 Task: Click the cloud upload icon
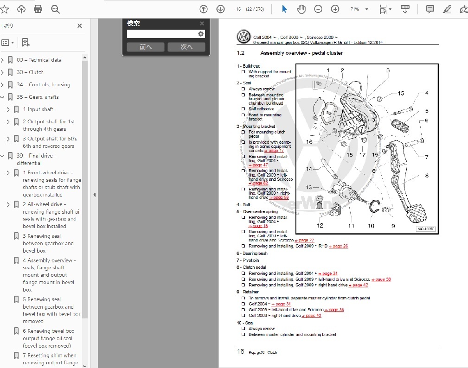point(21,9)
